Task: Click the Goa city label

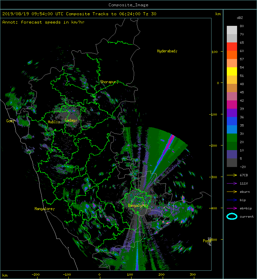Action: (9, 121)
